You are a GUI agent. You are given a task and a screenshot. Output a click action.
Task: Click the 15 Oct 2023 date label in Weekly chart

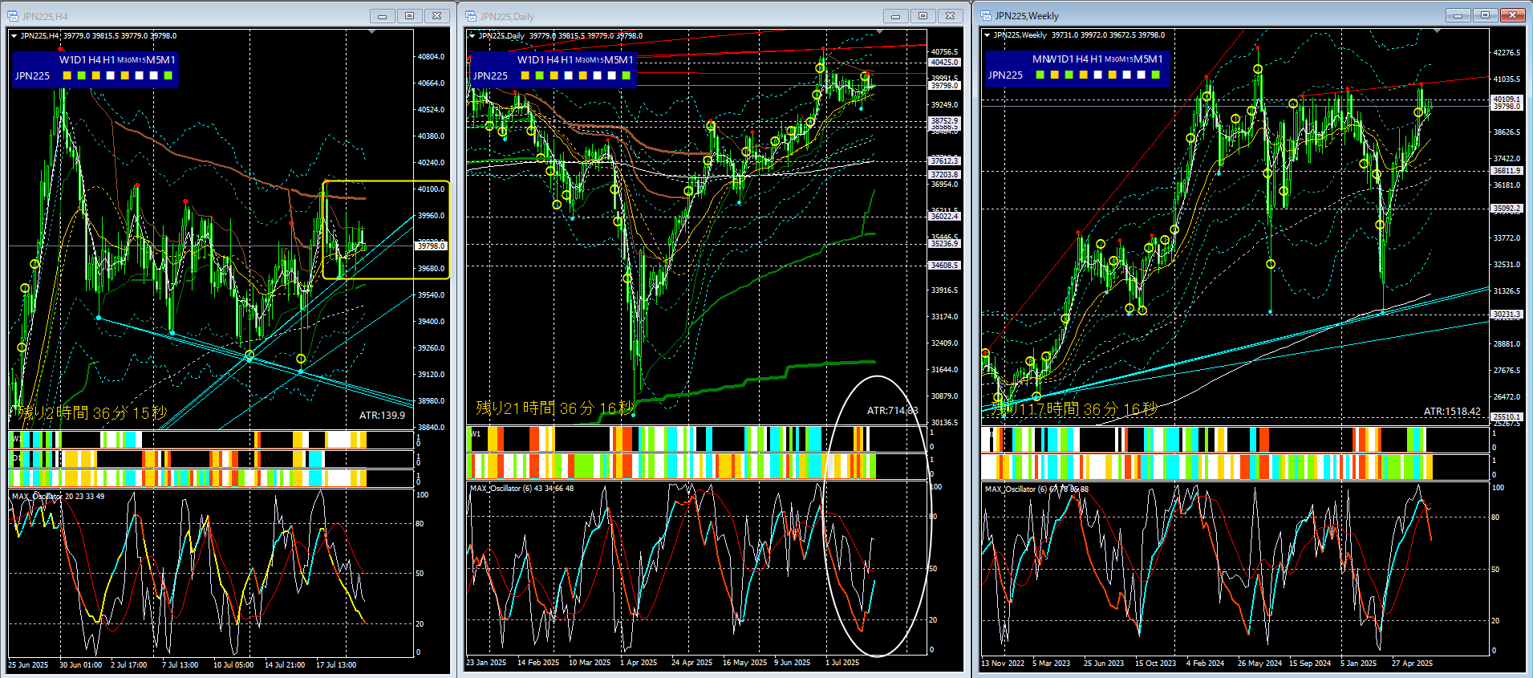click(1155, 663)
